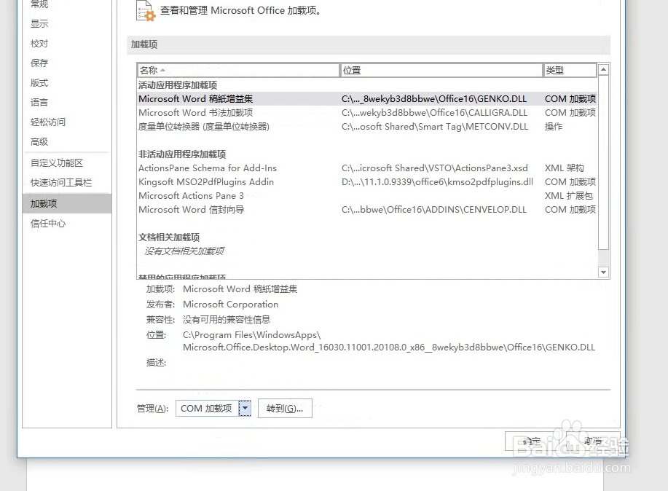The width and height of the screenshot is (668, 491).
Task: Click the add-in list scrollbar thumb
Action: click(603, 162)
